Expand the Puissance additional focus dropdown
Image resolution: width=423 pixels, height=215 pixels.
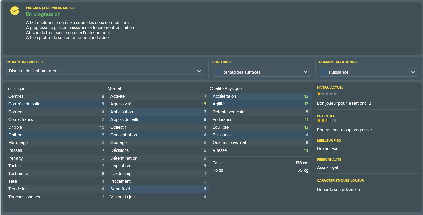(x=369, y=72)
